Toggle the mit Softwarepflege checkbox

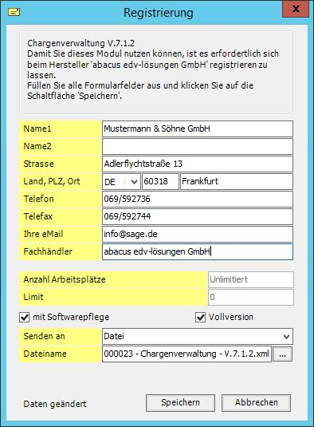click(25, 317)
